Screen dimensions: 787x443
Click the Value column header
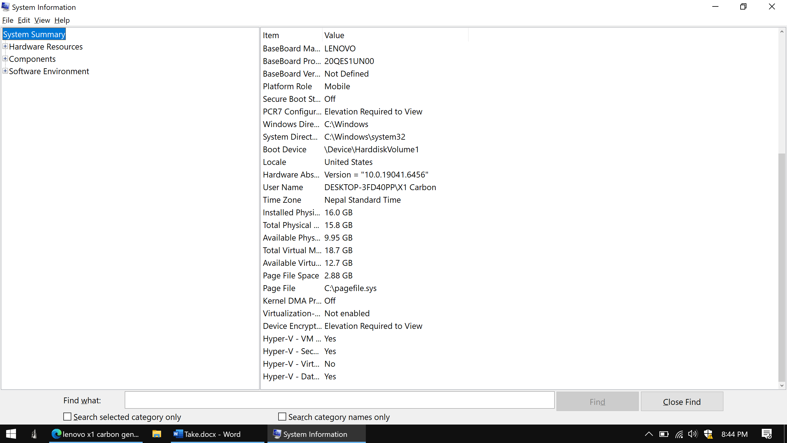click(x=395, y=35)
